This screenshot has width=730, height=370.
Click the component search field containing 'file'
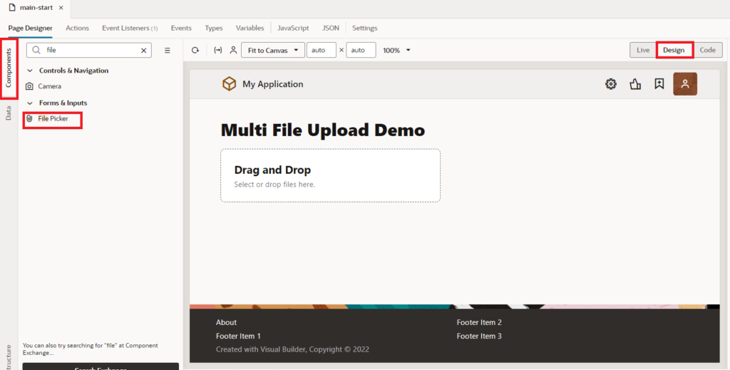pos(89,51)
